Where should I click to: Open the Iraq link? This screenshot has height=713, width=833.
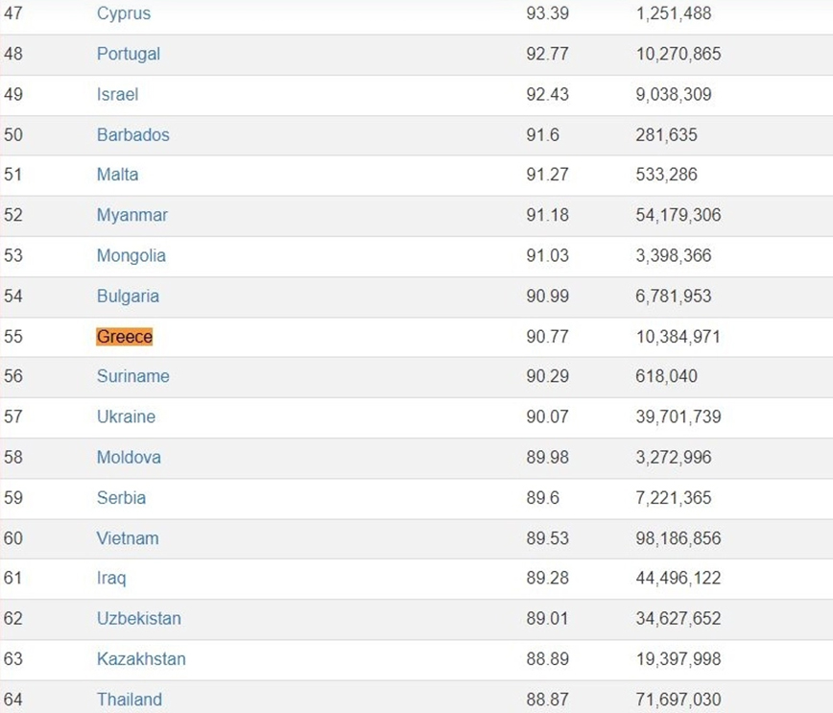111,578
